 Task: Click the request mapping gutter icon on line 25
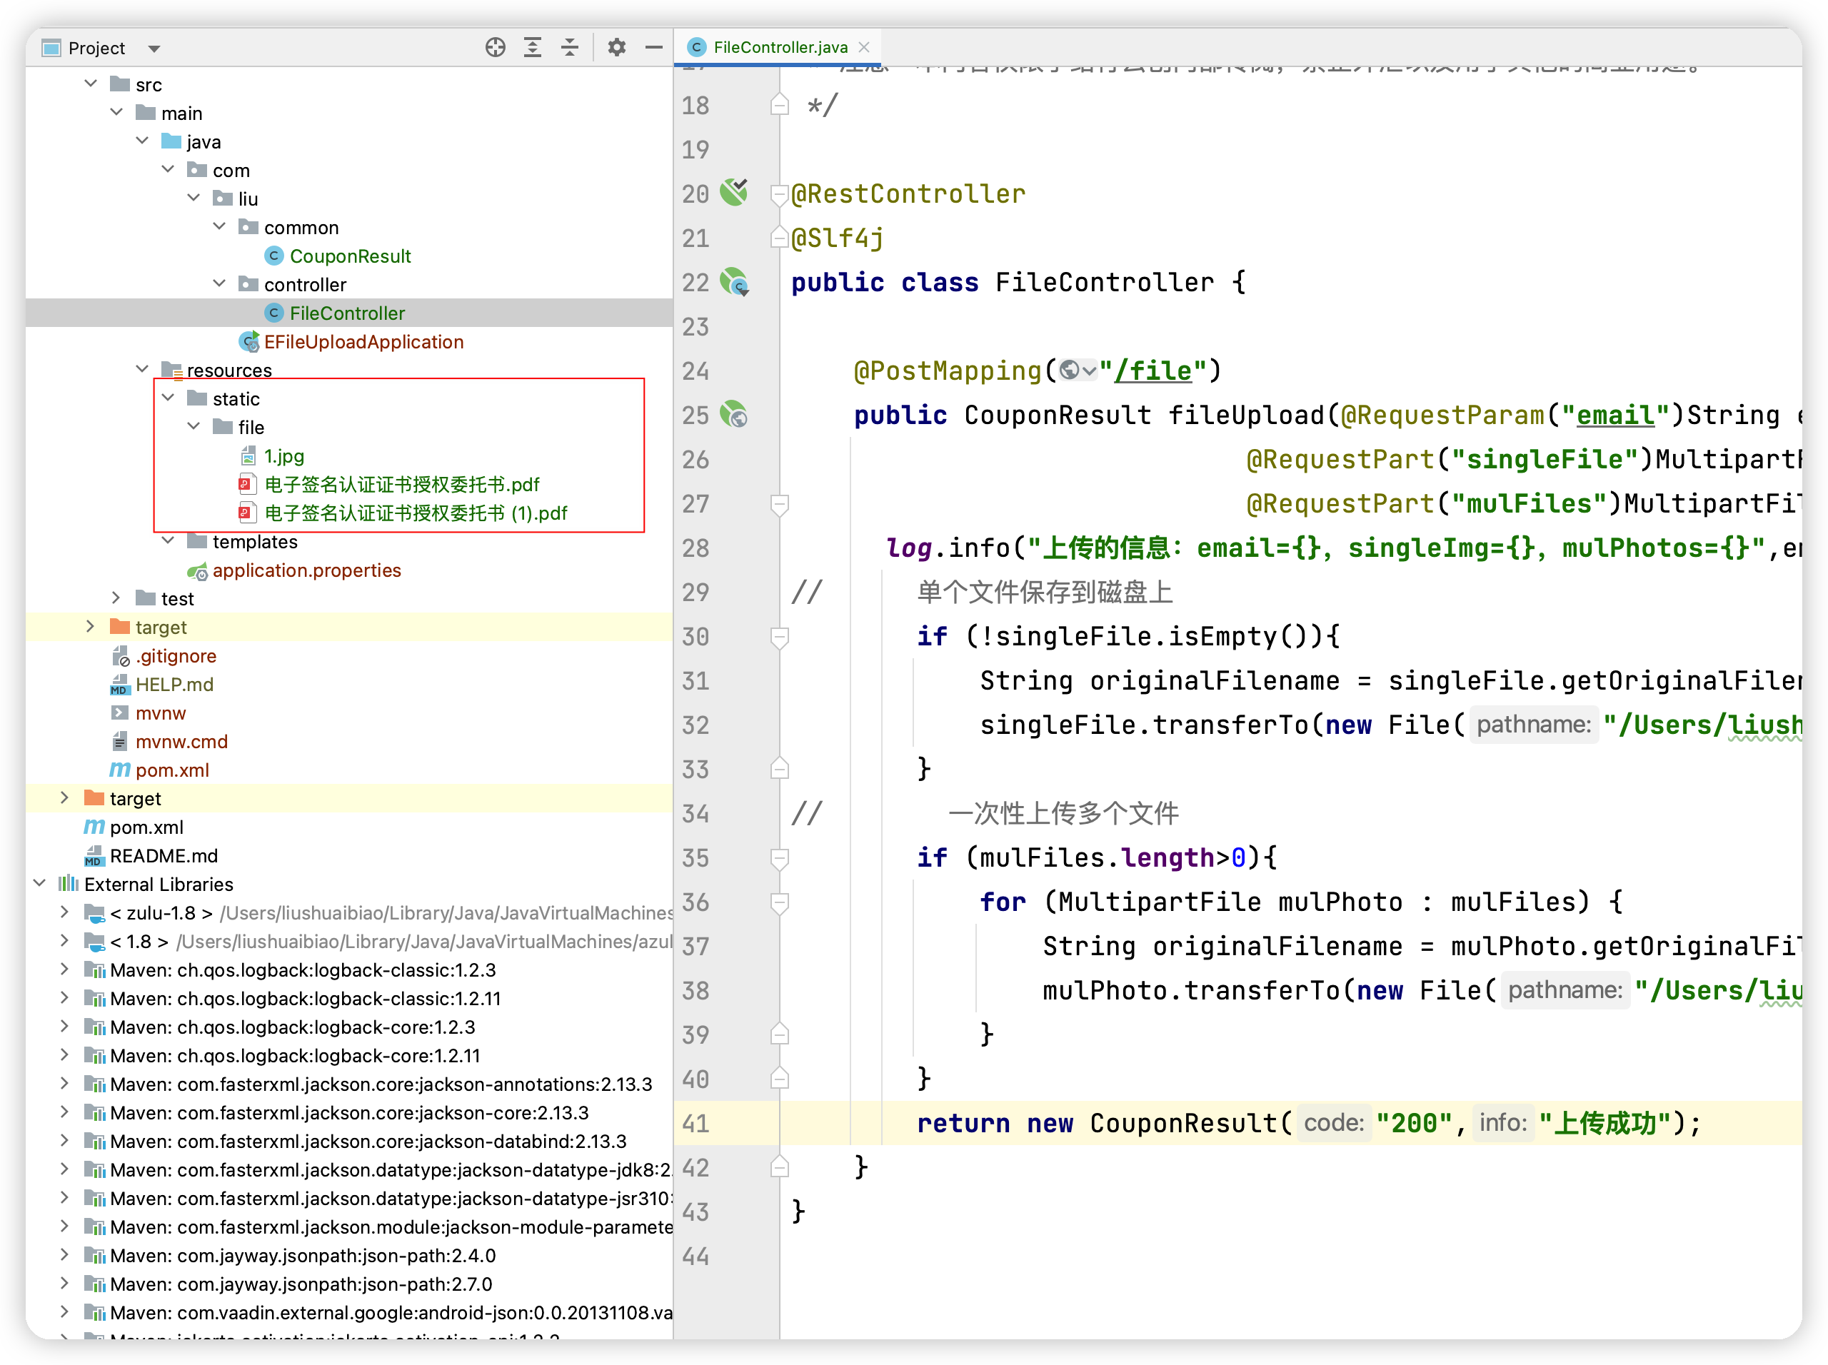tap(734, 414)
